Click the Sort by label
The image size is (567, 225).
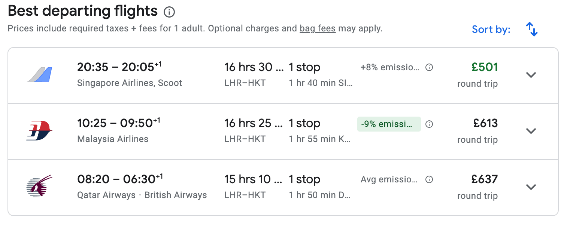click(491, 29)
